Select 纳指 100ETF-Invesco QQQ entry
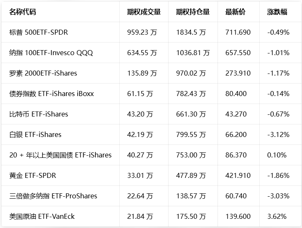Screen dimensions: 302x228 pos(51,53)
